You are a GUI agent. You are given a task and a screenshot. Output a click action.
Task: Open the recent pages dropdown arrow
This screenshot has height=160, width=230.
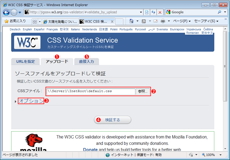(20, 13)
